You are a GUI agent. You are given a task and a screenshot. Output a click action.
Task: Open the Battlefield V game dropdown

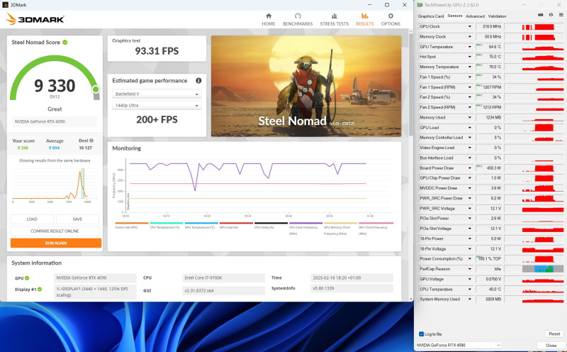click(x=157, y=94)
